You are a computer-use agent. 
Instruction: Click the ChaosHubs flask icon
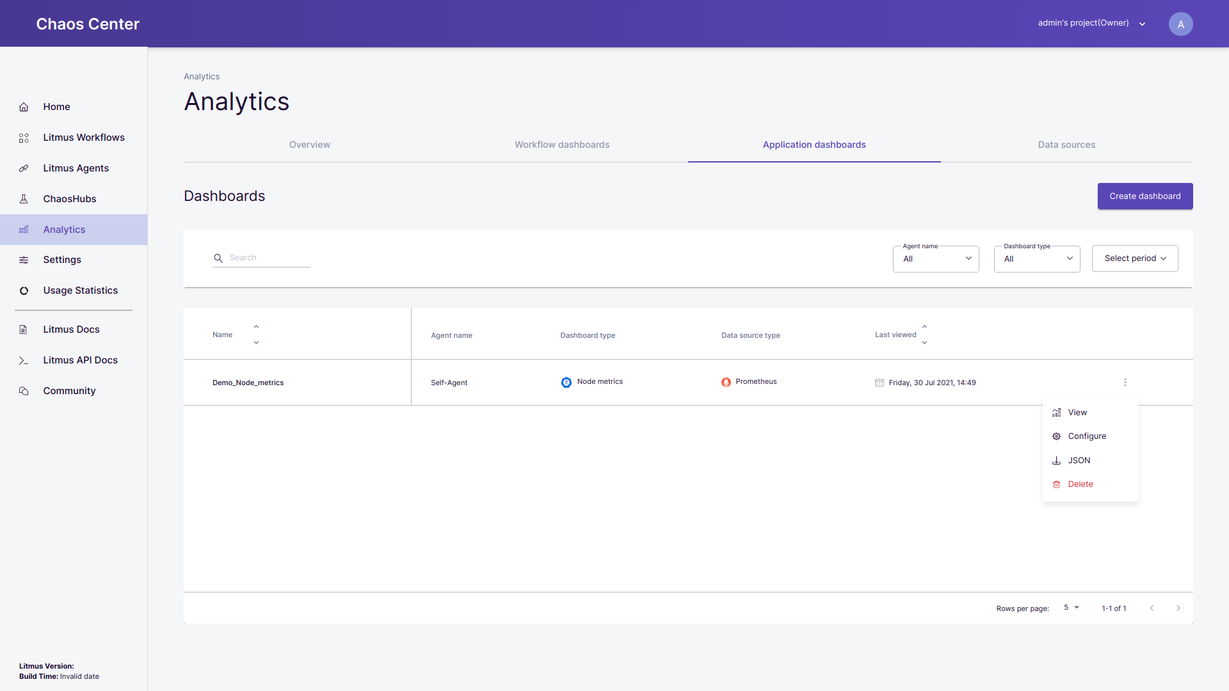24,199
